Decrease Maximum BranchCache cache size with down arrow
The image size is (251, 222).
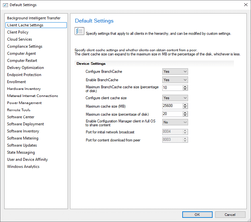(185, 89)
